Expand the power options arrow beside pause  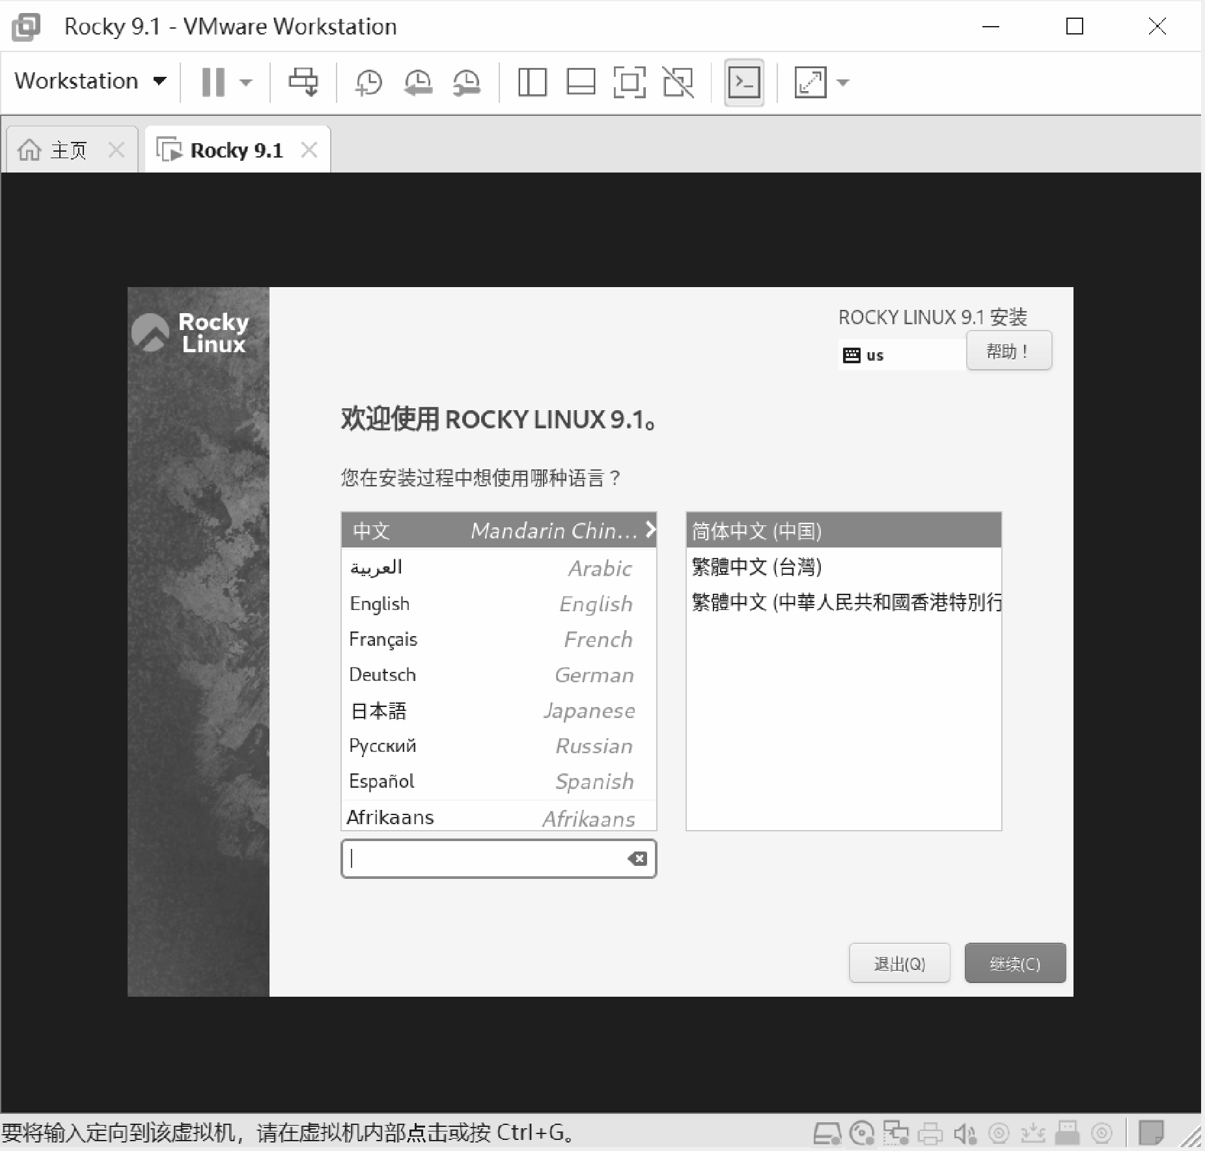click(245, 83)
